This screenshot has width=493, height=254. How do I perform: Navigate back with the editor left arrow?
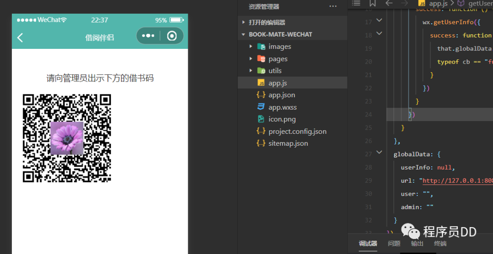[389, 4]
